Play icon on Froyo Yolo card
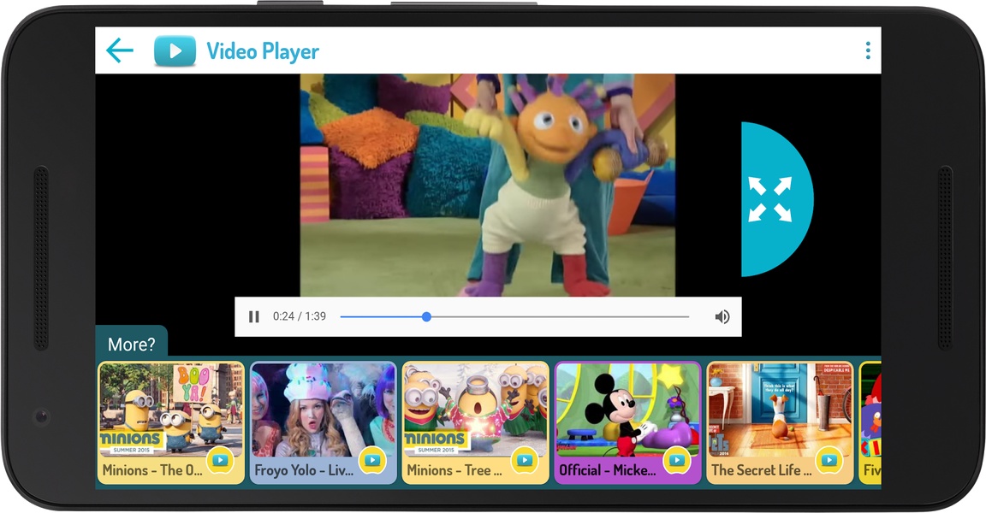The image size is (986, 513). point(372,461)
